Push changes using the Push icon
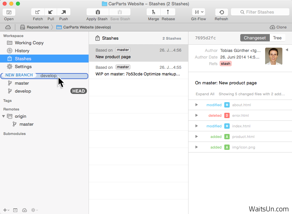The height and width of the screenshot is (214, 292). pos(63,12)
